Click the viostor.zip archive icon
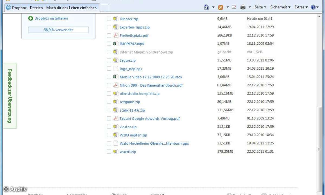The image size is (325, 195). (116, 126)
